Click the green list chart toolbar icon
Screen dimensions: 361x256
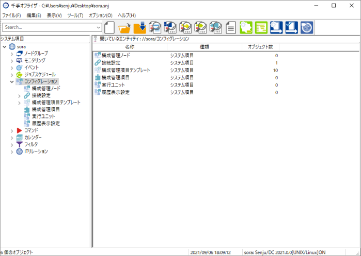coord(261,27)
